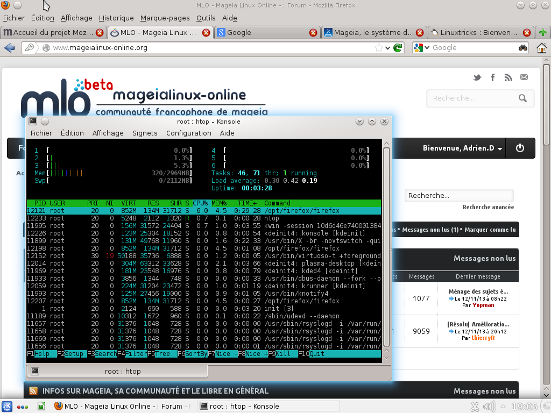
Task: Open the MLO RSS feed icon
Action: click(508, 77)
